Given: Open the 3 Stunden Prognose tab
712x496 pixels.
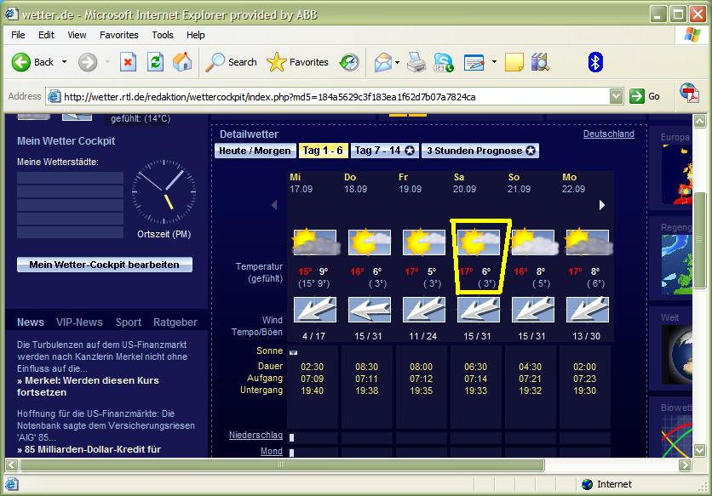Looking at the screenshot, I should point(480,151).
